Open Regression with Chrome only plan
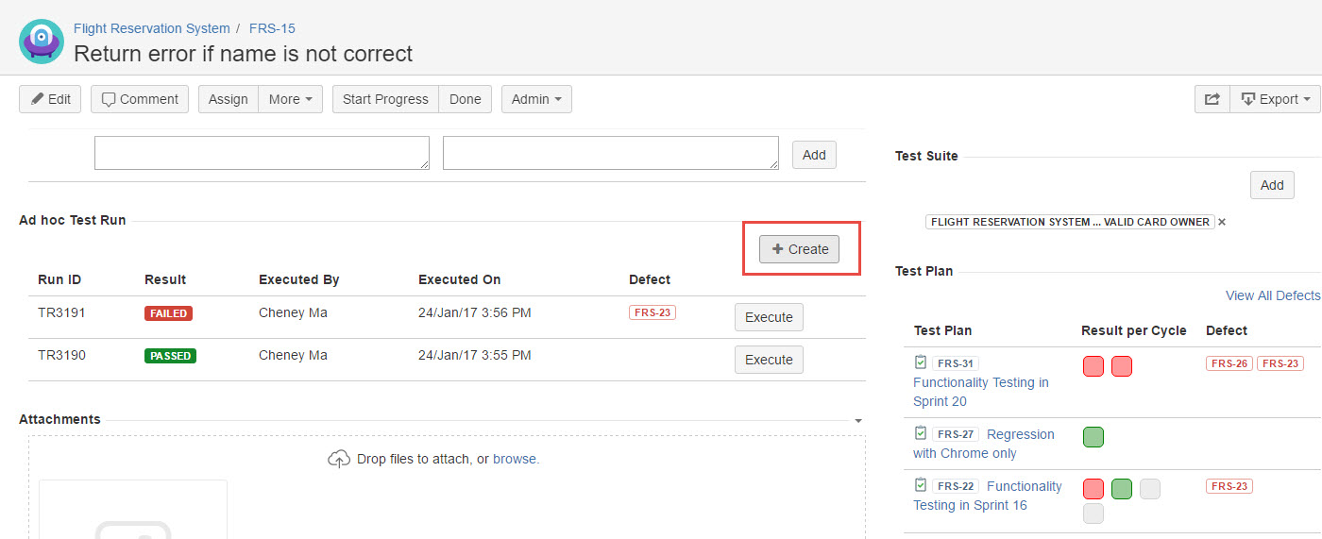 [x=984, y=444]
